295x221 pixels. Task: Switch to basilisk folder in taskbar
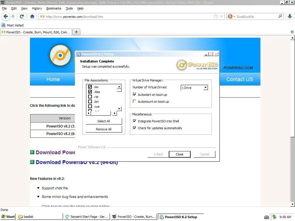click(40, 217)
